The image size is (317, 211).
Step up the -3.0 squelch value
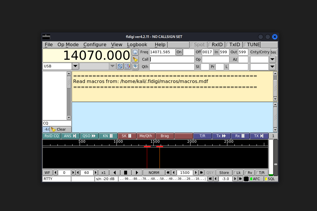pos(235,179)
